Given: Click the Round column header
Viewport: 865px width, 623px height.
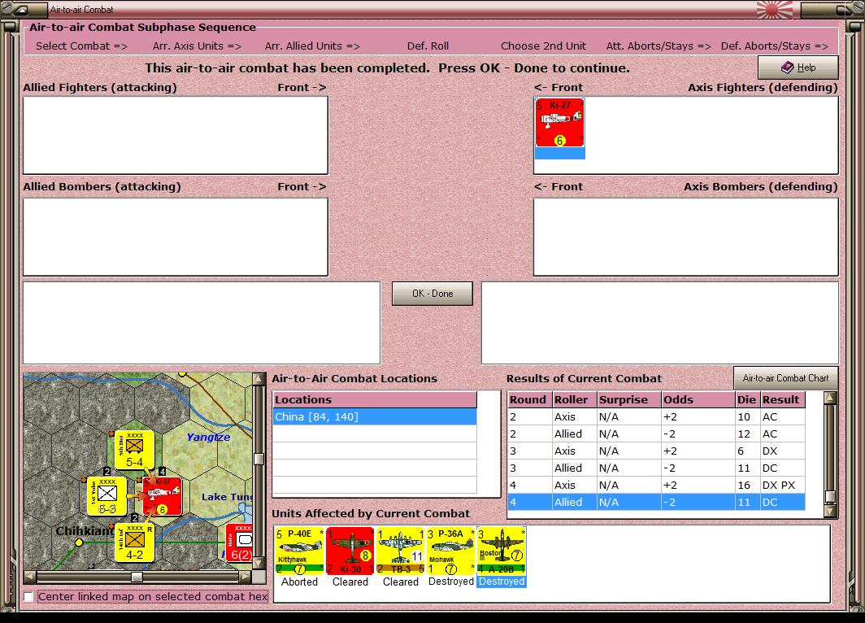Looking at the screenshot, I should tap(529, 399).
